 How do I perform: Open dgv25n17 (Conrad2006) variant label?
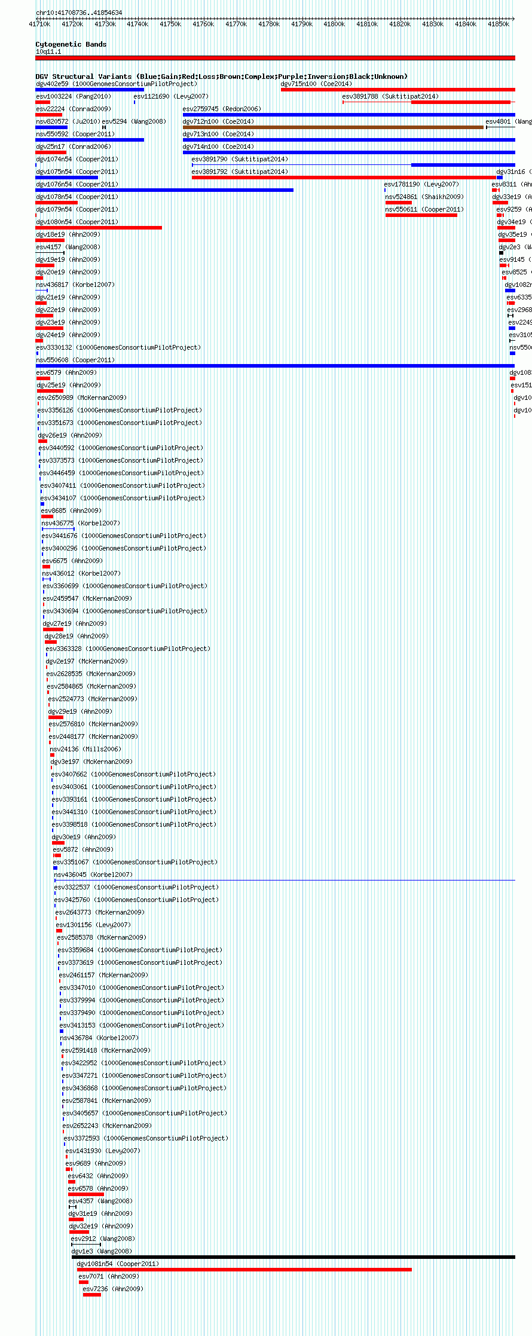click(x=74, y=146)
